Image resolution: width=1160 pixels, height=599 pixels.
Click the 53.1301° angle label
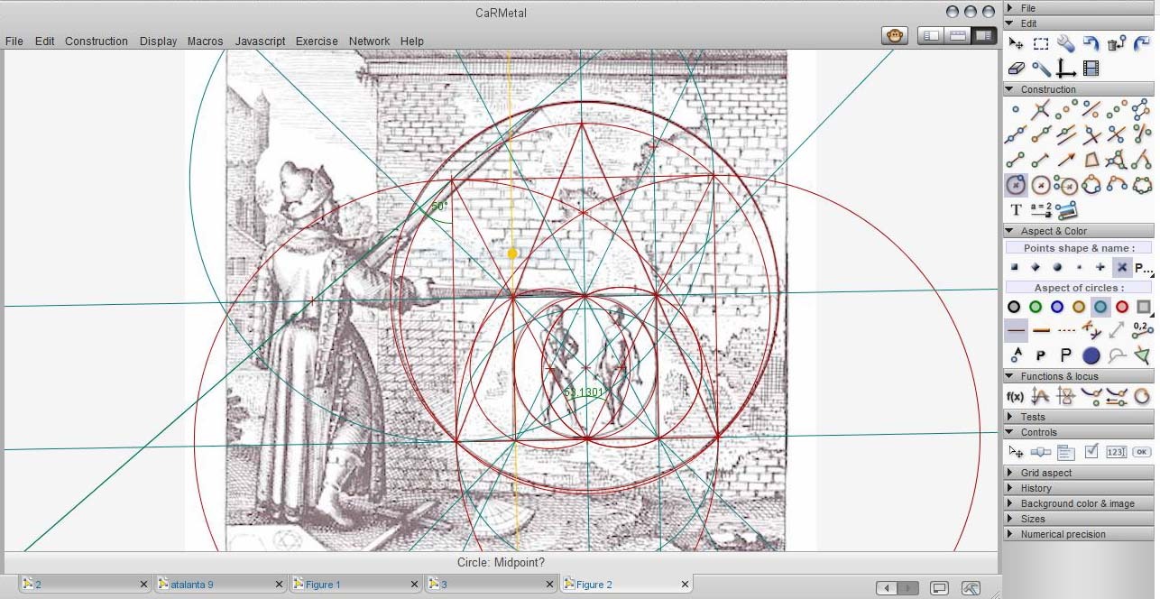pos(584,392)
